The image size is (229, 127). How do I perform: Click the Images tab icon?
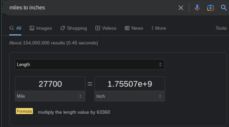pos(32,28)
